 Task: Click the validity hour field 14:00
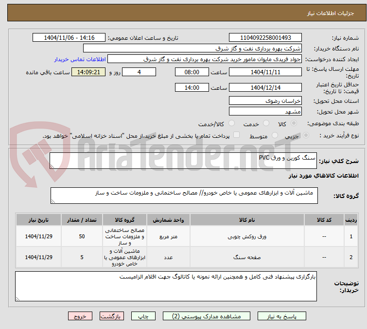(192, 88)
